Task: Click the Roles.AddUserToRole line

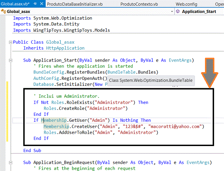Action: pyautogui.click(x=101, y=132)
